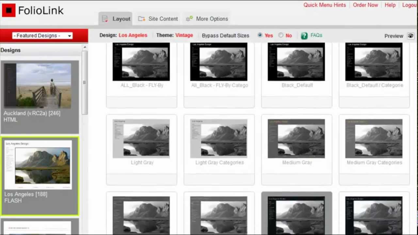Select the Auckland design thumbnail
418x235 pixels.
click(x=38, y=86)
